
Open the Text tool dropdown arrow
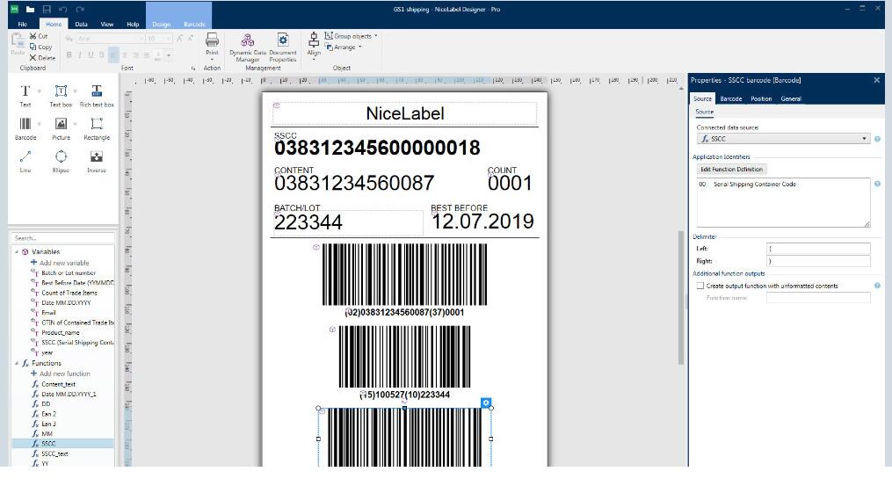[x=40, y=91]
